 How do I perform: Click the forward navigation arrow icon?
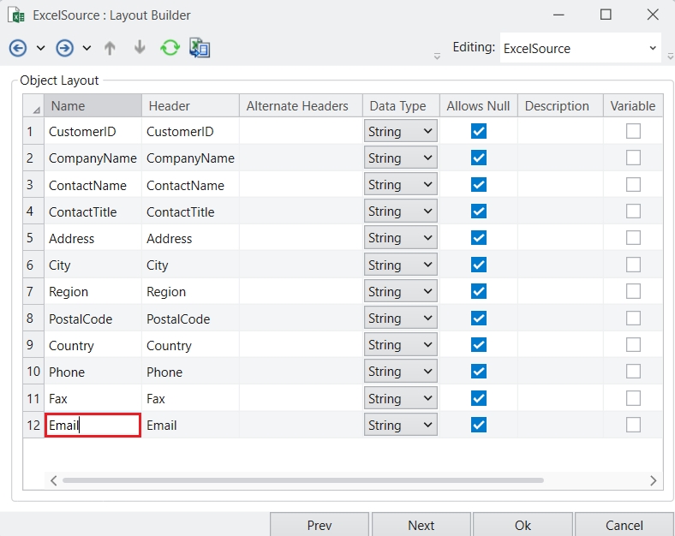[x=64, y=48]
